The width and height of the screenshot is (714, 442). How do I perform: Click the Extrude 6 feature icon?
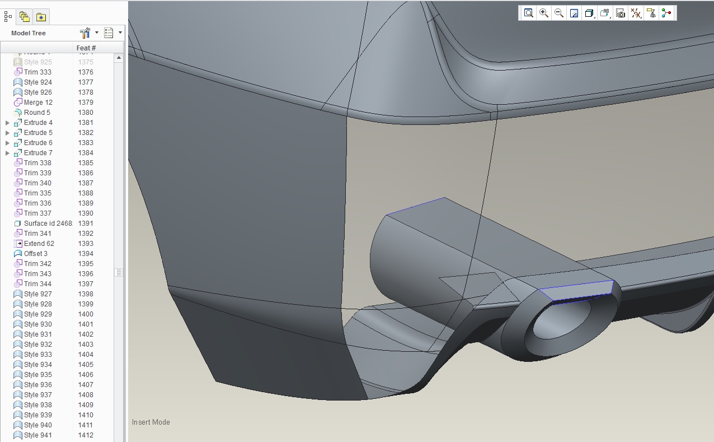[18, 143]
